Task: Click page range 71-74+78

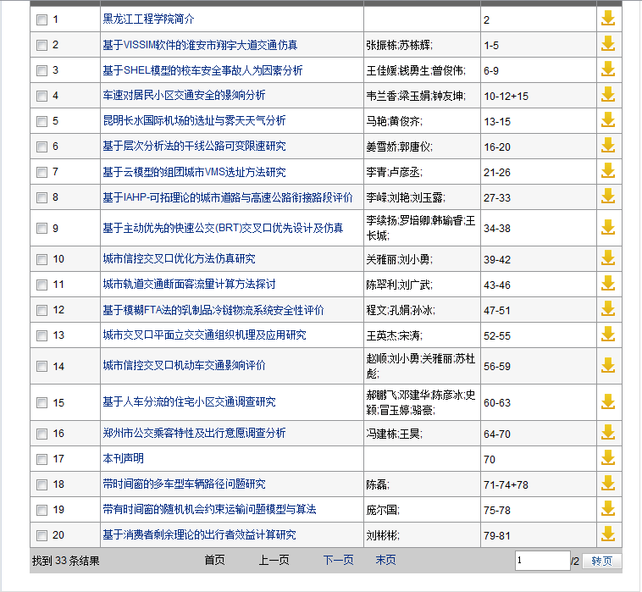Action: (x=506, y=485)
